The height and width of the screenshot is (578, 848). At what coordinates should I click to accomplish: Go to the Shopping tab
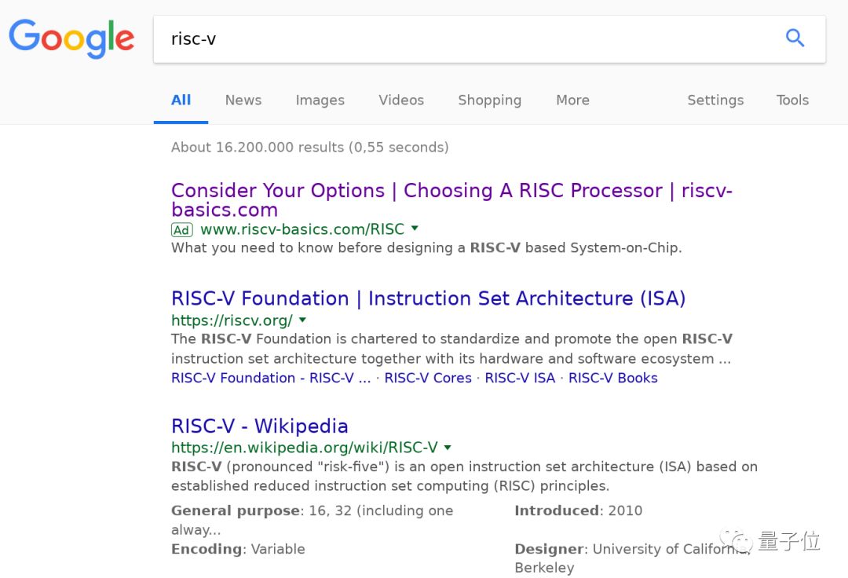489,100
